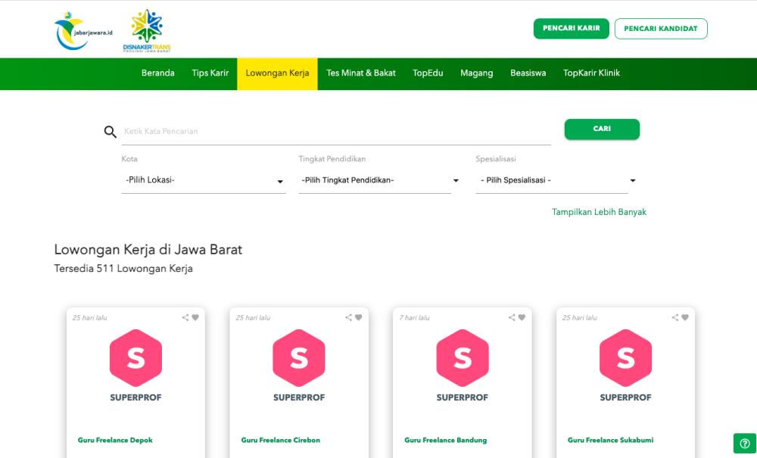Viewport: 757px width, 458px height.
Task: Open the Spesialisasi dropdown
Action: (x=556, y=180)
